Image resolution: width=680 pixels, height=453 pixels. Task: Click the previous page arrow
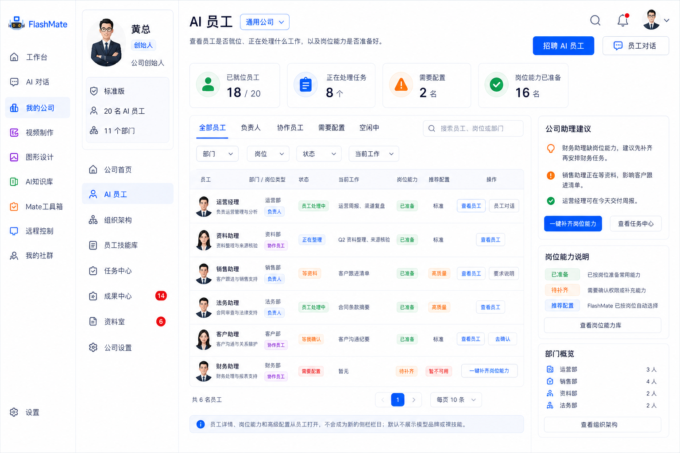(382, 400)
